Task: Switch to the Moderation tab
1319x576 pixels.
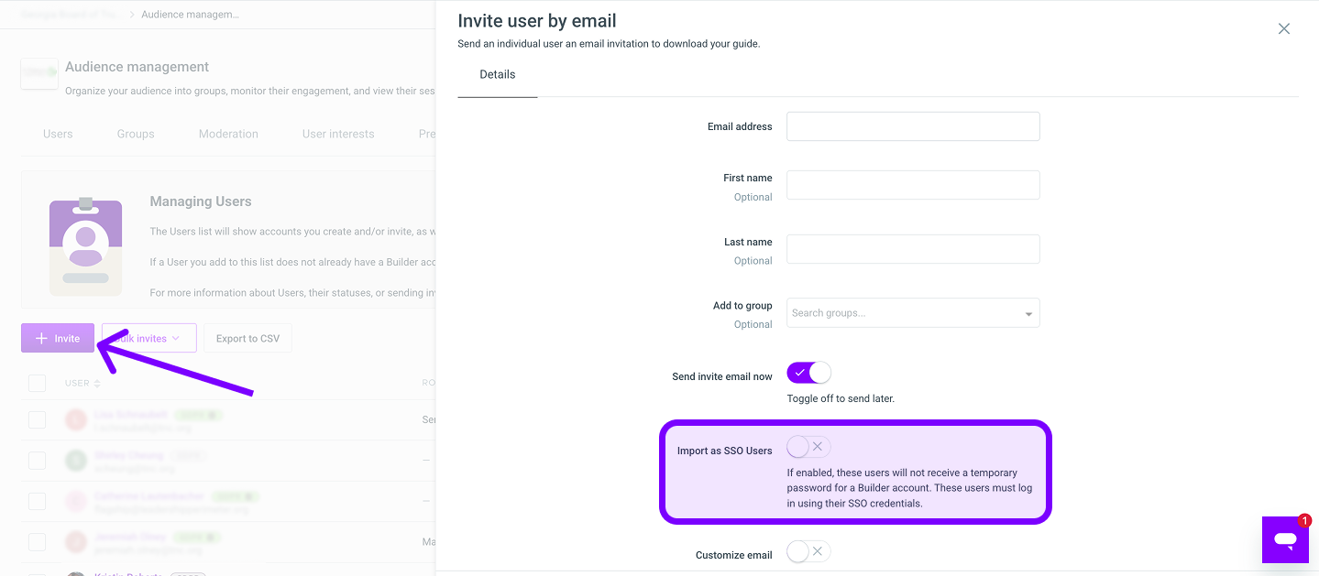Action: (x=228, y=134)
